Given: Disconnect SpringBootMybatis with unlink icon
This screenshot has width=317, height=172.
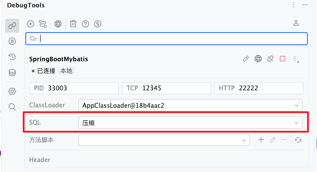Looking at the screenshot, I should [x=270, y=59].
